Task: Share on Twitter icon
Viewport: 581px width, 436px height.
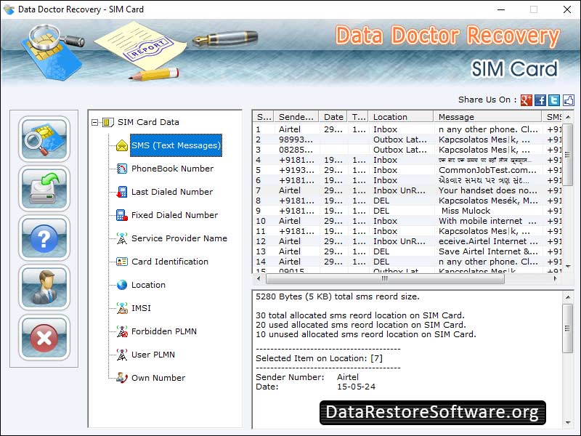Action: click(x=554, y=100)
